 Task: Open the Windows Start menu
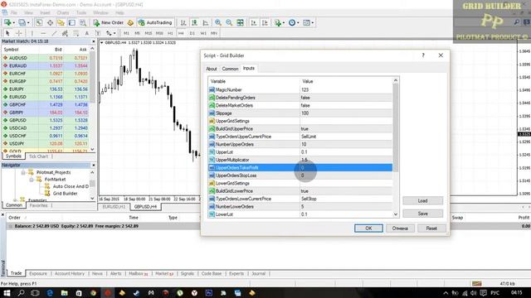point(7,293)
